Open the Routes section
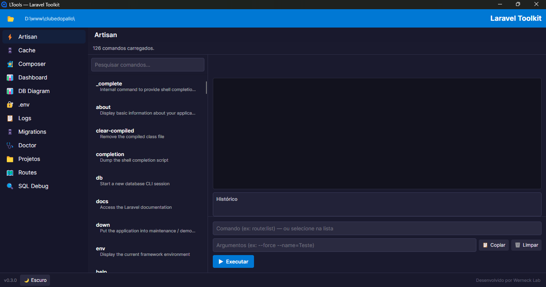This screenshot has height=287, width=546. pyautogui.click(x=44, y=172)
